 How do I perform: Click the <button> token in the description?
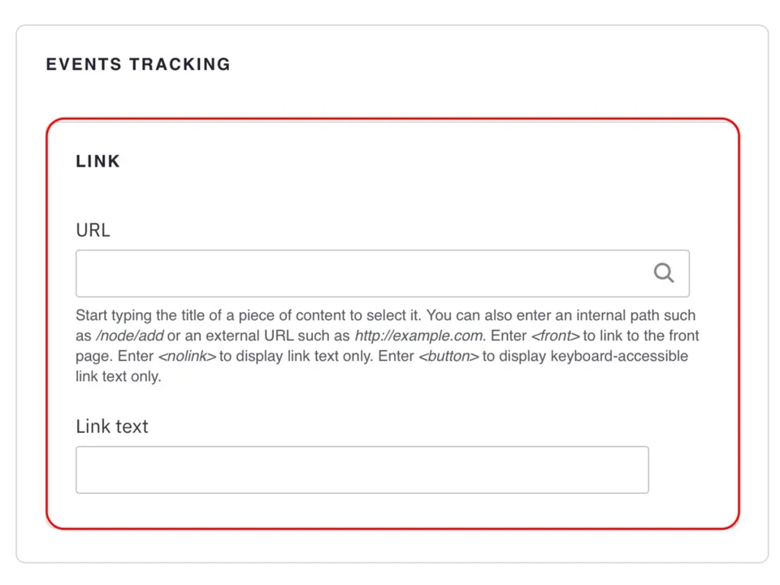point(448,356)
